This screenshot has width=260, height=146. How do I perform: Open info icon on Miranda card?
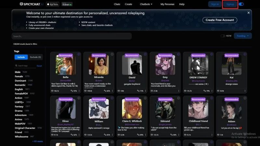click(x=112, y=54)
